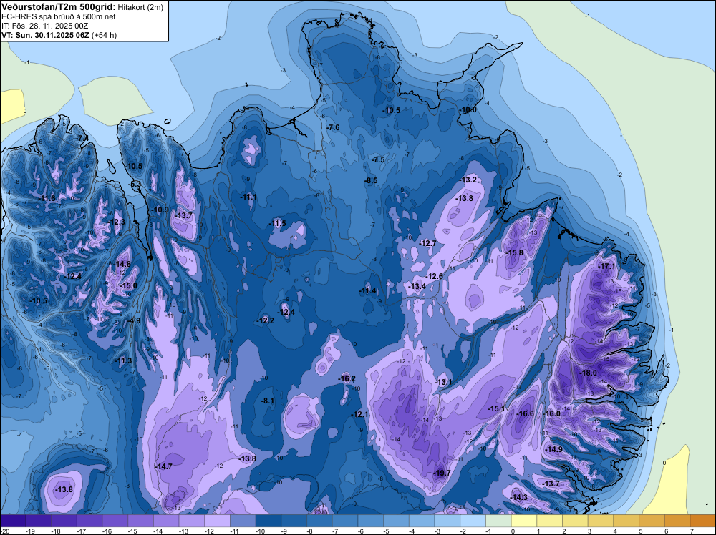Screen dimensions: 716x535
Task: Click the -5.3 temperature label
Action: click(135, 185)
